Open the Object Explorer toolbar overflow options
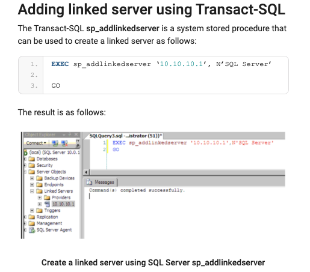310x272 pixels. (x=78, y=144)
